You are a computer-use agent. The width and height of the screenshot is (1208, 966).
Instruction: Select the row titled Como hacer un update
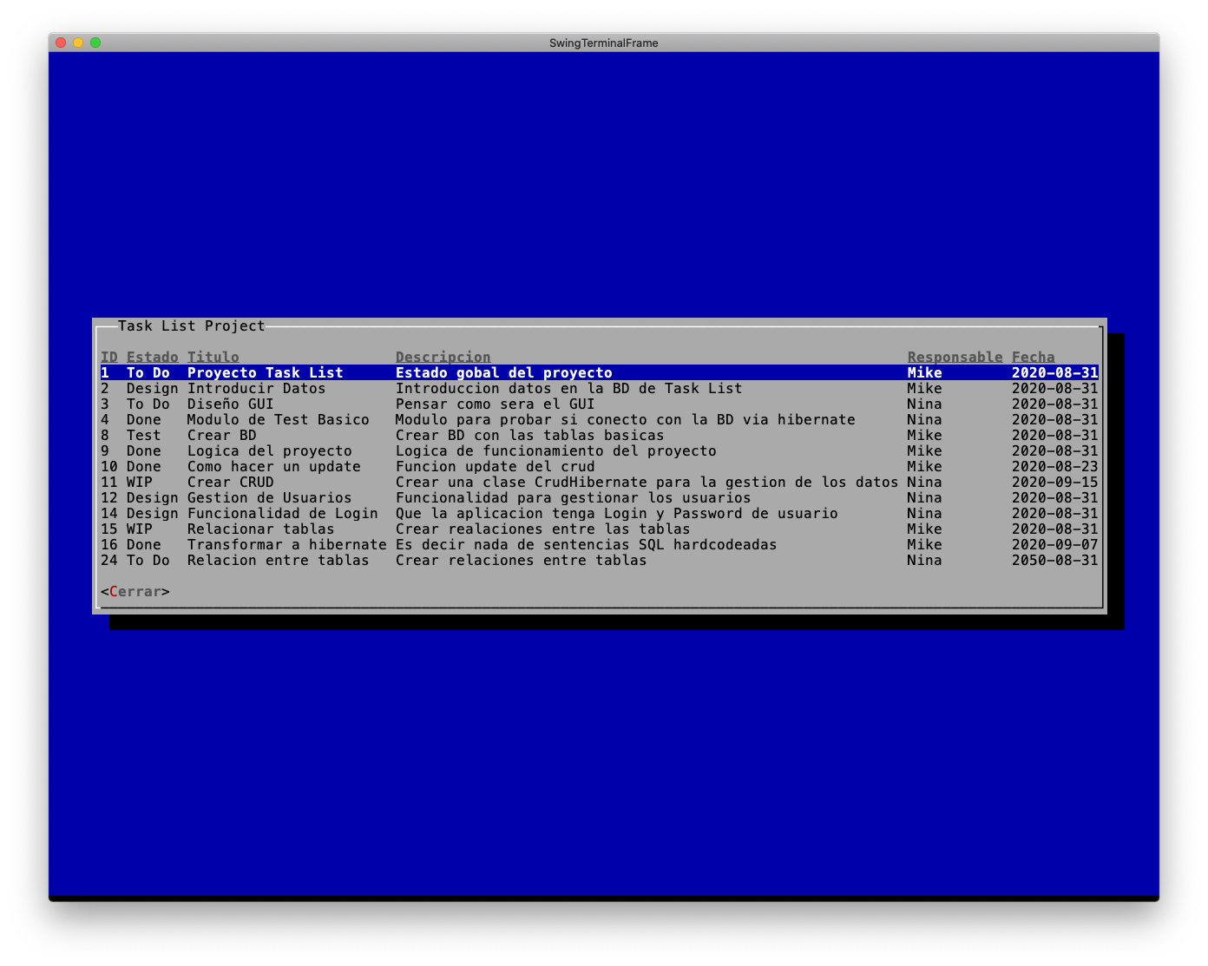[x=600, y=467]
